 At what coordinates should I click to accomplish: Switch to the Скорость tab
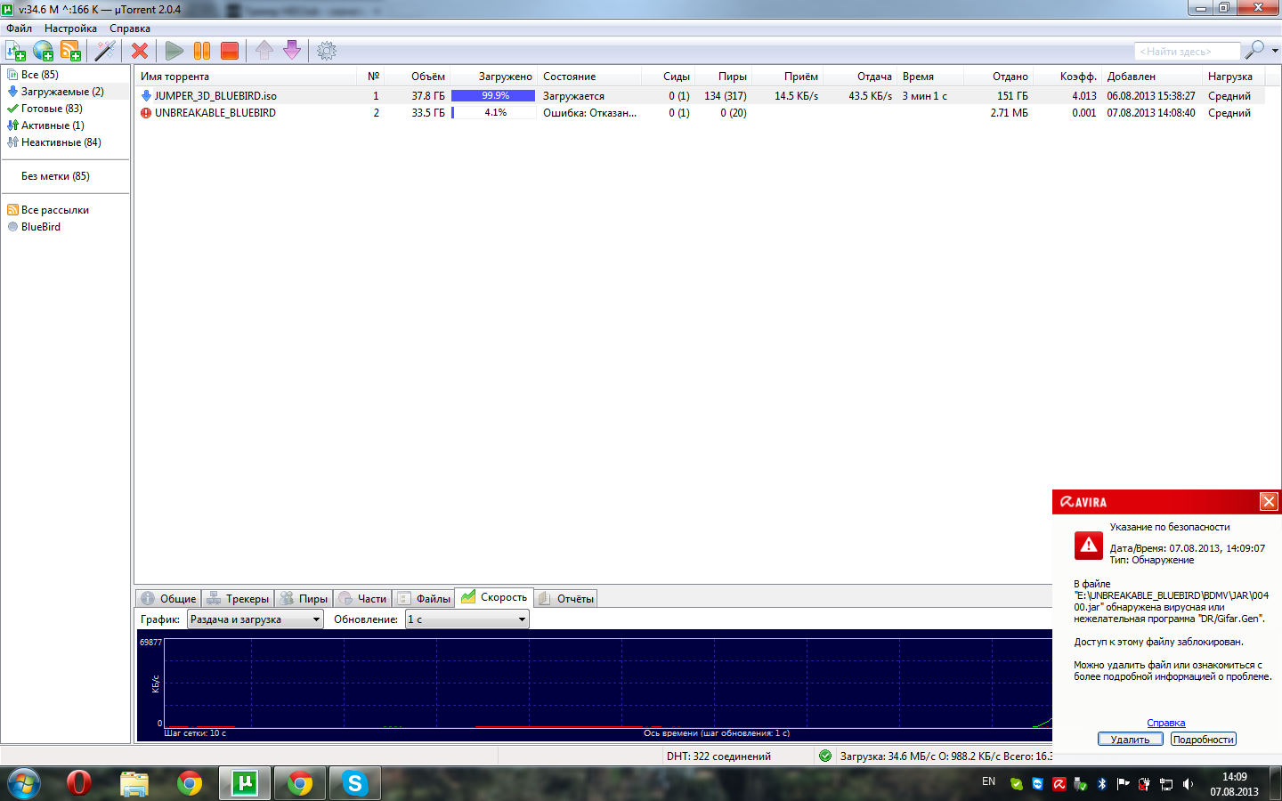point(494,597)
